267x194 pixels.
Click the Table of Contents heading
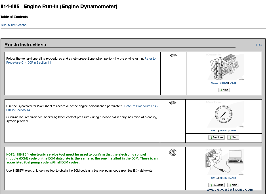click(14, 17)
